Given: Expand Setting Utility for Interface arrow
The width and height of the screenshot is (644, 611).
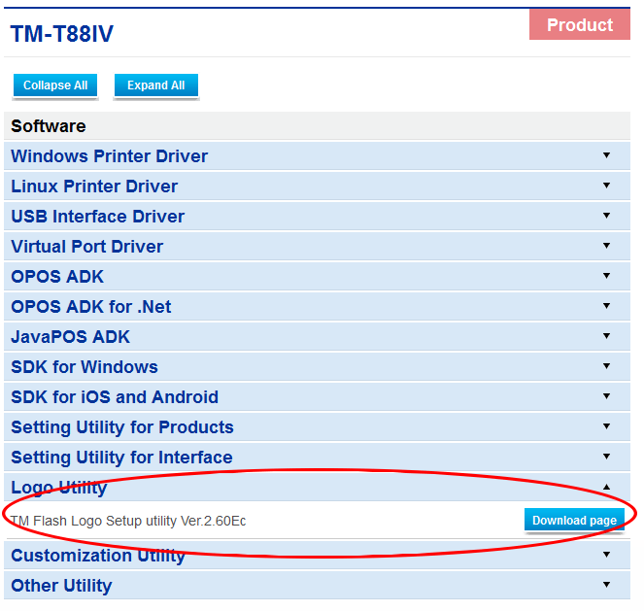Looking at the screenshot, I should [x=606, y=457].
